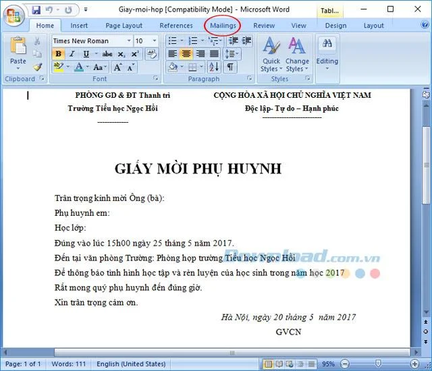Open Clipboard pane launcher
This screenshot has height=371, width=432.
point(42,78)
